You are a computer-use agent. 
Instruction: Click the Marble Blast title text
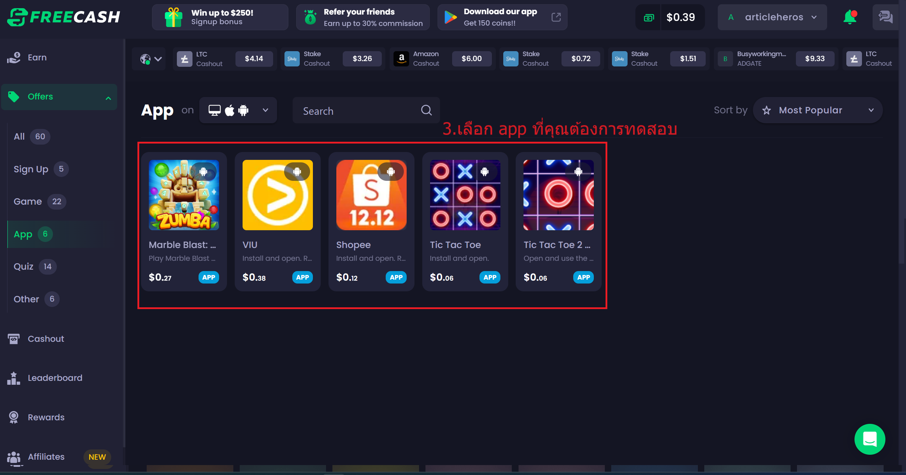coord(182,245)
